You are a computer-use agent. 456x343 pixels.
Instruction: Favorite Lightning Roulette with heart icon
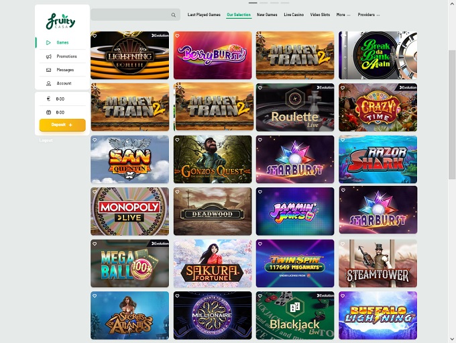tap(95, 36)
